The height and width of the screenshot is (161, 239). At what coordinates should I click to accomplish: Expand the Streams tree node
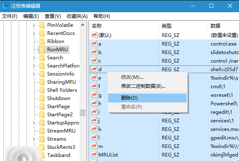coord(34,139)
